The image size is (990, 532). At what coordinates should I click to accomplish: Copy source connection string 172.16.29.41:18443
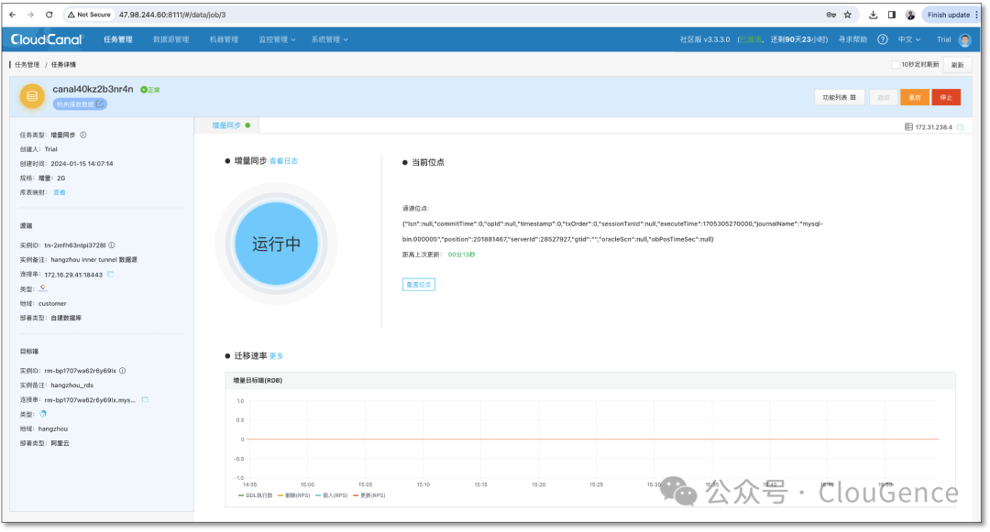[111, 274]
